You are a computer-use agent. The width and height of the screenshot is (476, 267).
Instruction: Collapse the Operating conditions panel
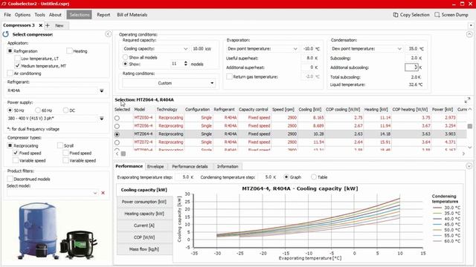pyautogui.click(x=469, y=34)
